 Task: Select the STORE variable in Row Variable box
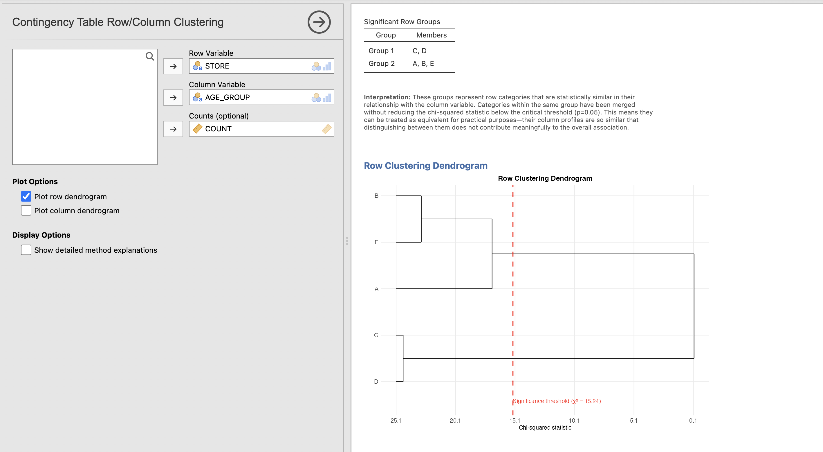pos(217,66)
